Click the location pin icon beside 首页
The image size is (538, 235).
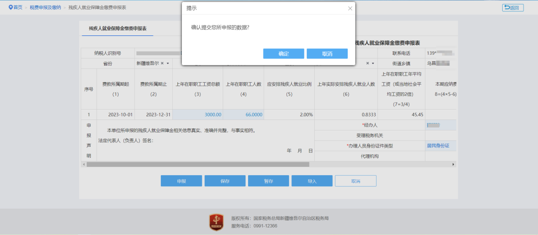pyautogui.click(x=10, y=7)
